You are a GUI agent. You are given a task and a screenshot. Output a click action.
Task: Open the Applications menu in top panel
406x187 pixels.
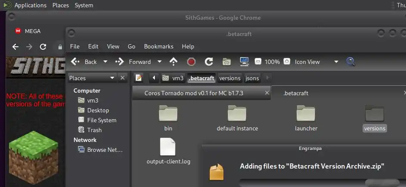(x=31, y=5)
